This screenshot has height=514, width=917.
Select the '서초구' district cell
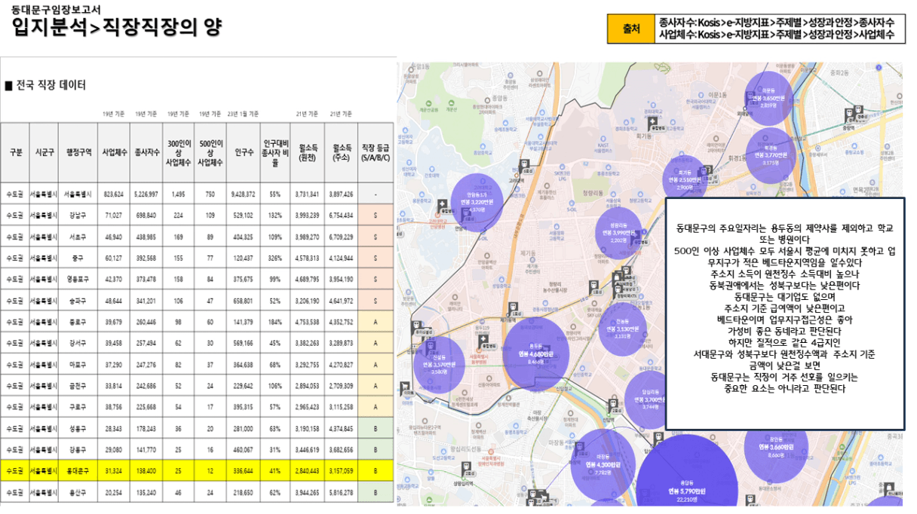point(78,237)
